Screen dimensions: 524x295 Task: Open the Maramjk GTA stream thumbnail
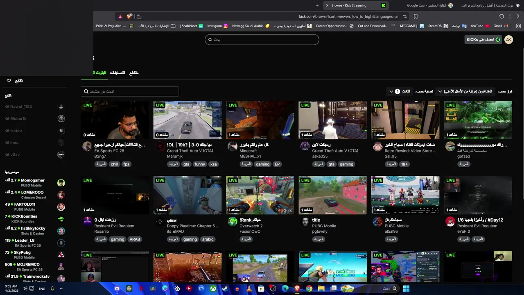[x=187, y=120]
